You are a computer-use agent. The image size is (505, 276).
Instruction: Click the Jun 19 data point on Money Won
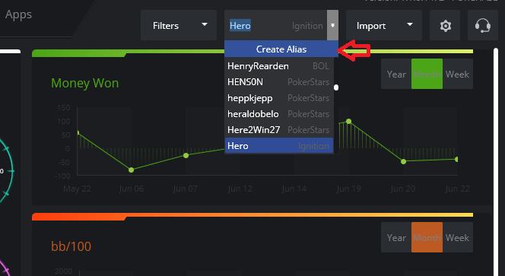coord(348,122)
